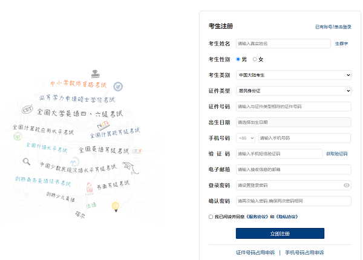Click 全国英语等级考试 text
Image resolution: width=363 pixels, height=260 pixels.
coord(103,151)
